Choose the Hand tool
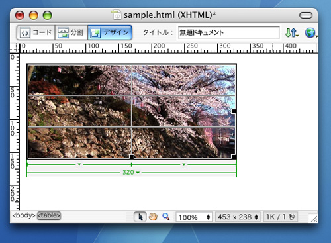The height and width of the screenshot is (243, 331). point(153,217)
